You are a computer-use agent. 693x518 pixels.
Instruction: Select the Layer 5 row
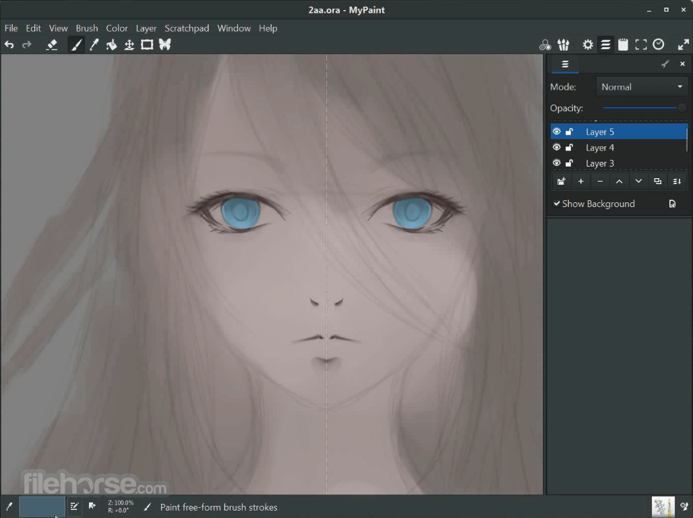pos(619,132)
